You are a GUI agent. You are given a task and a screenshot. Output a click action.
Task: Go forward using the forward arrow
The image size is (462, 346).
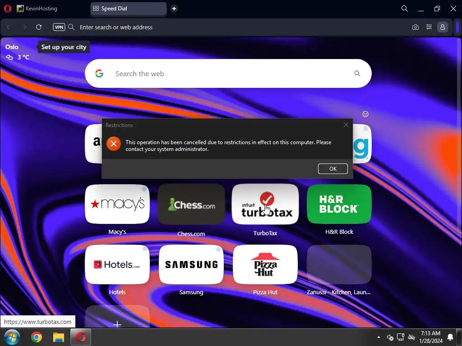tap(24, 27)
